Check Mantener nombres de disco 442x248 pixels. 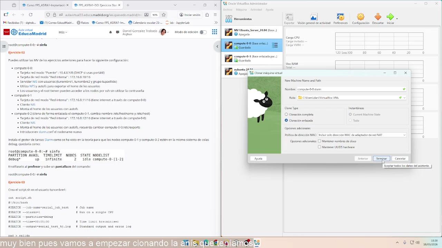[x=319, y=141]
